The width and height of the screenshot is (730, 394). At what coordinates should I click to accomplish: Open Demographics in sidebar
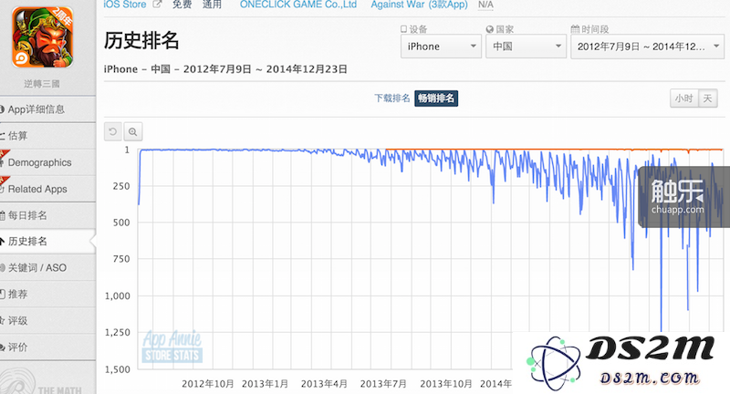(x=47, y=162)
